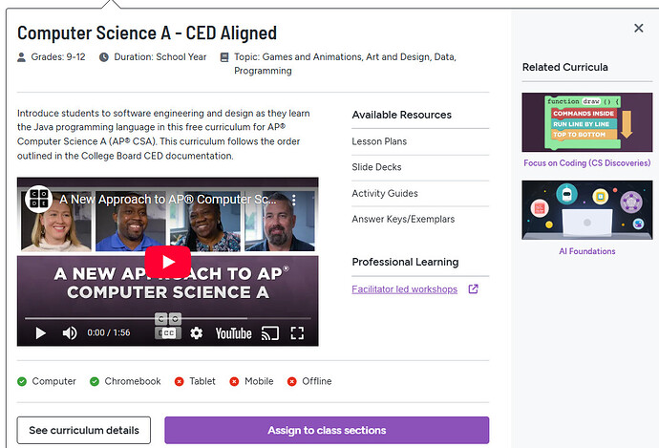Click See curriculum details button
The height and width of the screenshot is (448, 659).
point(84,431)
